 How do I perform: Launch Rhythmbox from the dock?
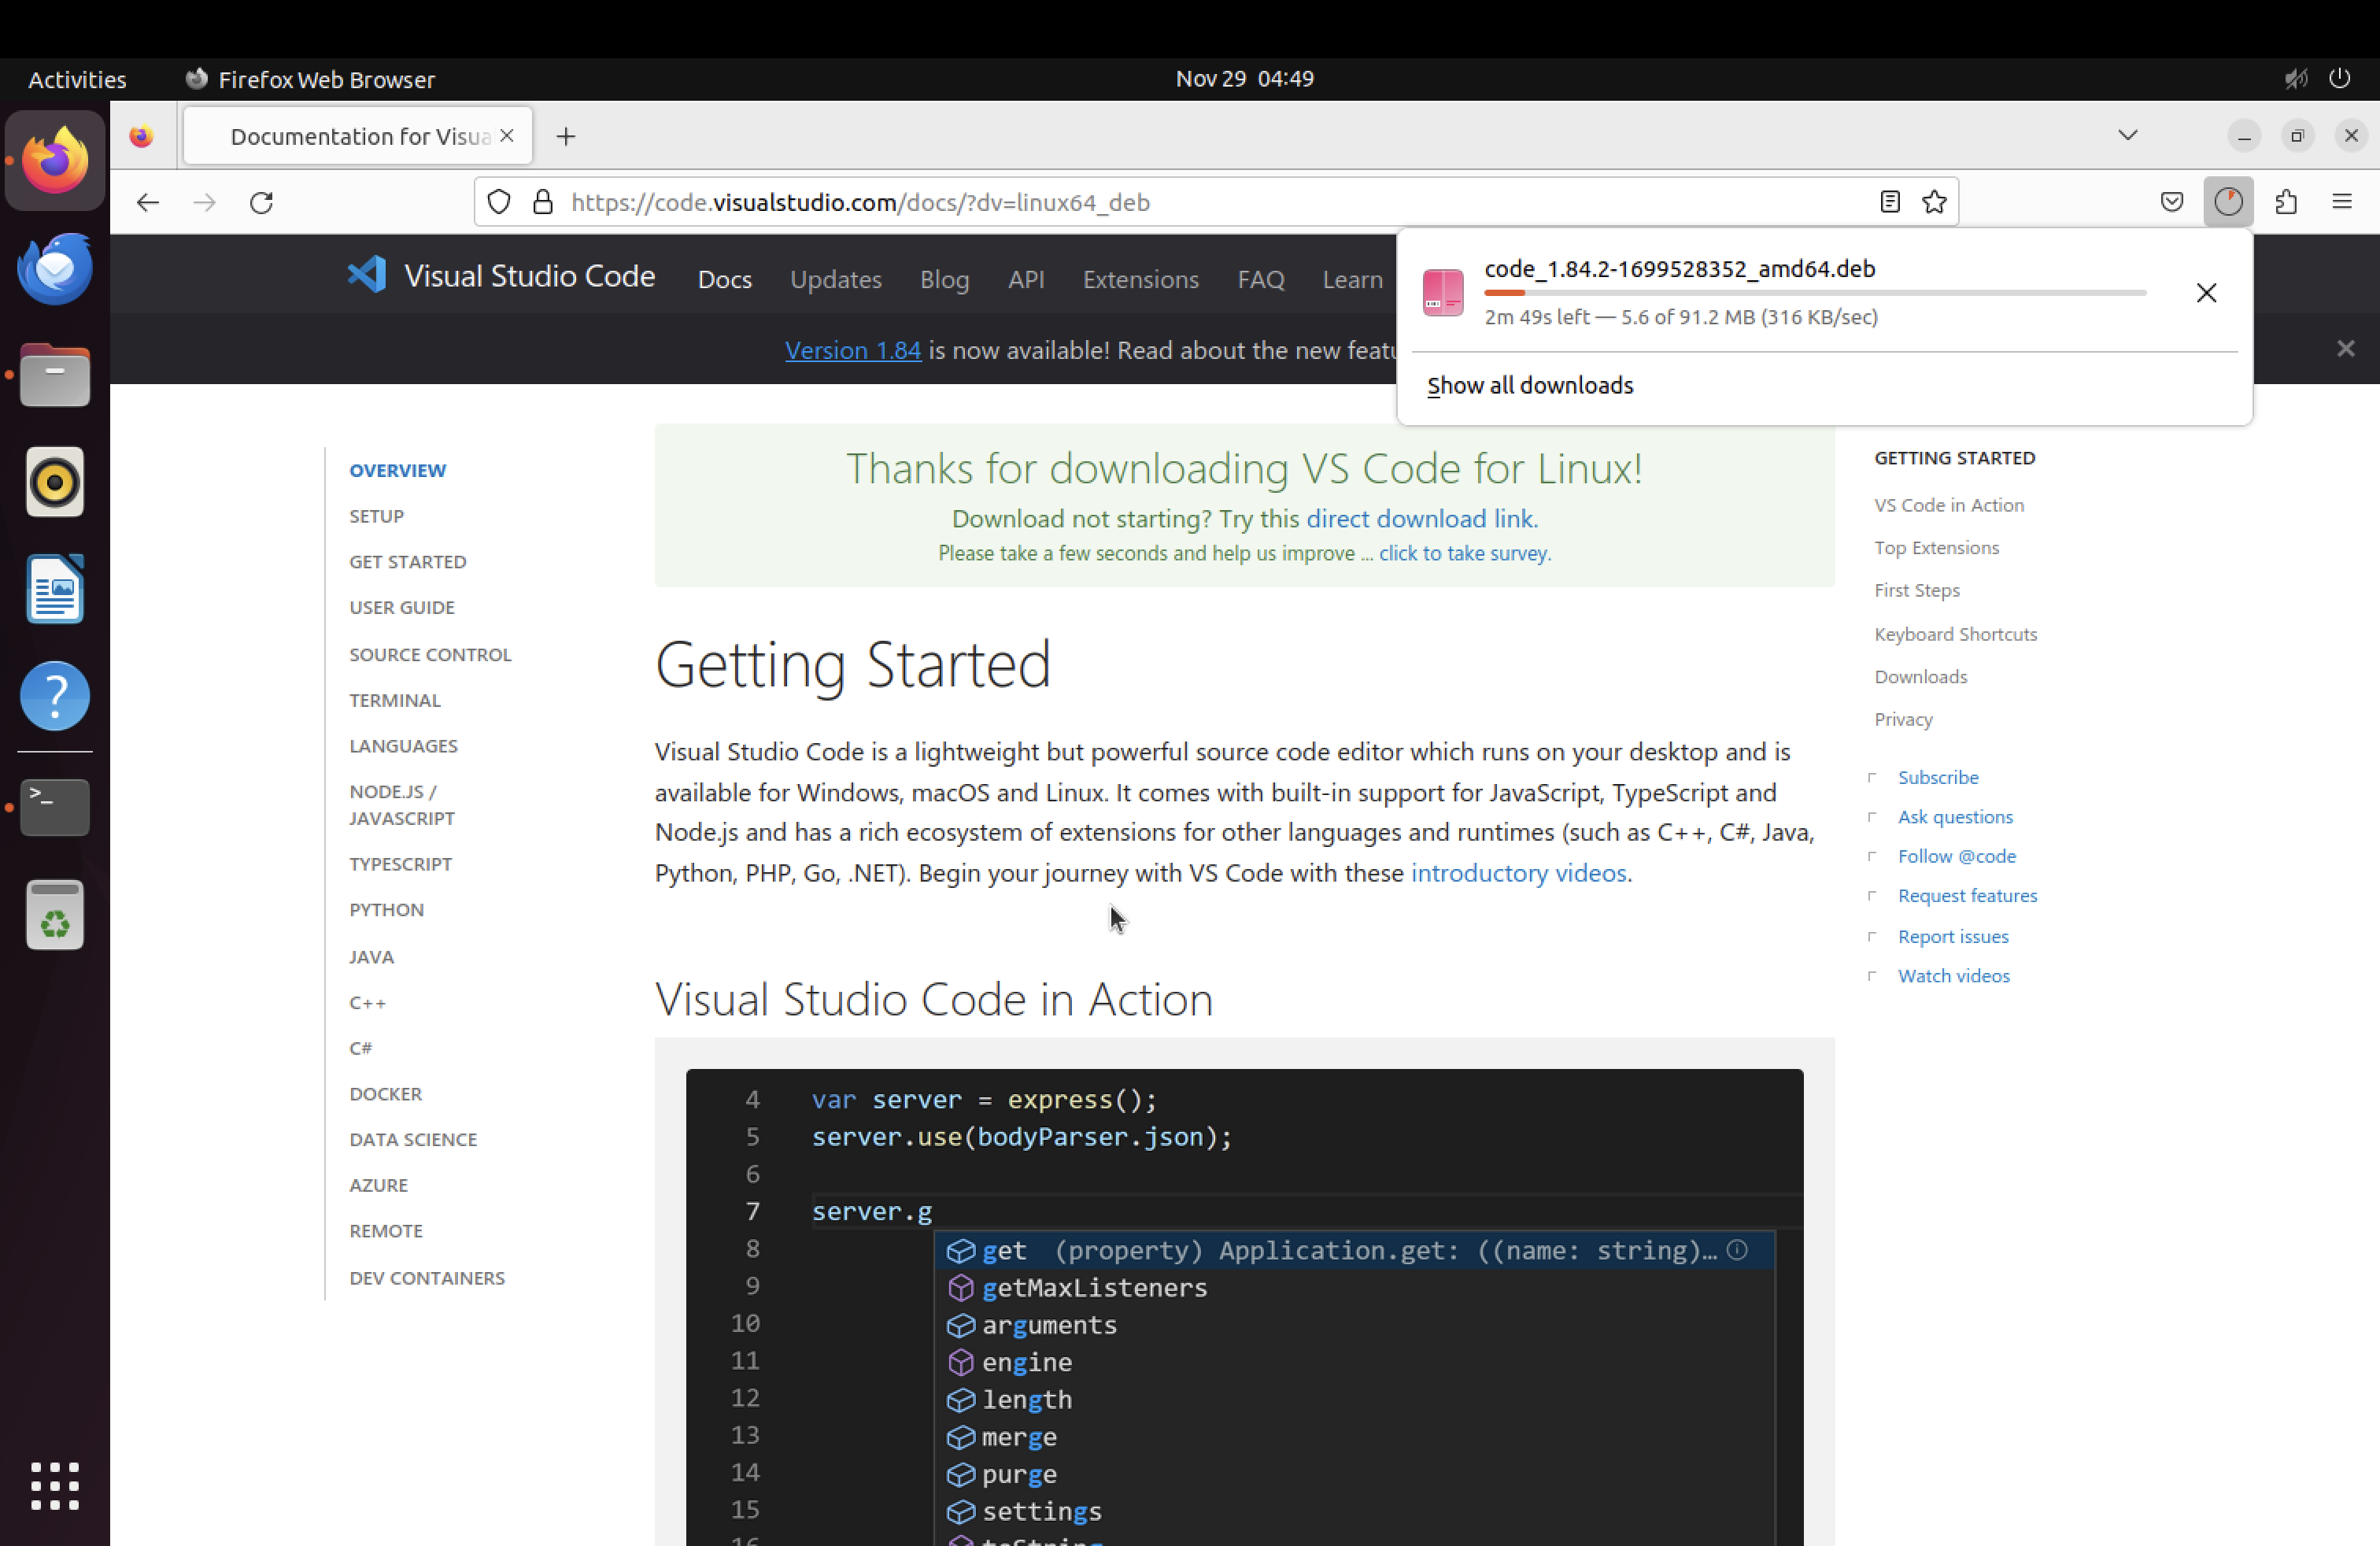coord(55,482)
